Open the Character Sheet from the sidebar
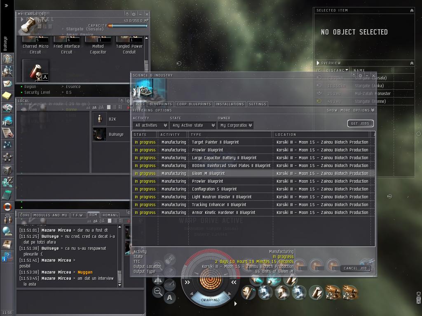Viewport: 422px width, 316px height. point(7,58)
